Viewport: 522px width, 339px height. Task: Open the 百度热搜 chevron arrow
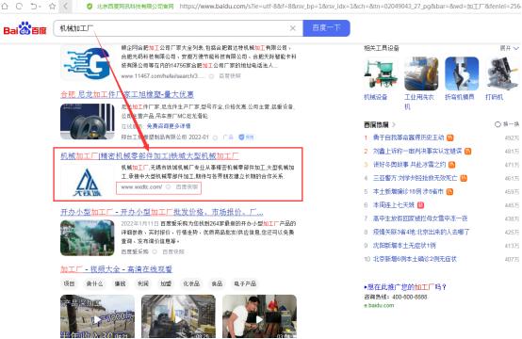point(394,124)
